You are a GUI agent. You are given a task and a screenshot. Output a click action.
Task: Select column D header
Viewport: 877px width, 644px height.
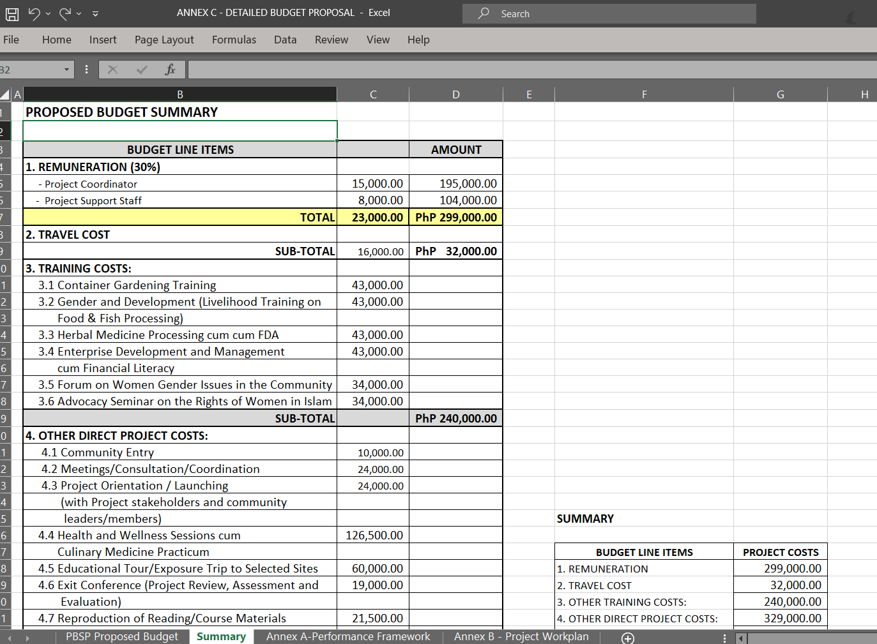pyautogui.click(x=456, y=94)
